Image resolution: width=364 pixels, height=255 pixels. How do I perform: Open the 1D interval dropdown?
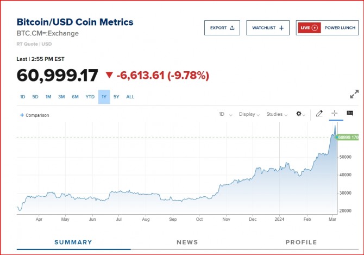pyautogui.click(x=225, y=114)
